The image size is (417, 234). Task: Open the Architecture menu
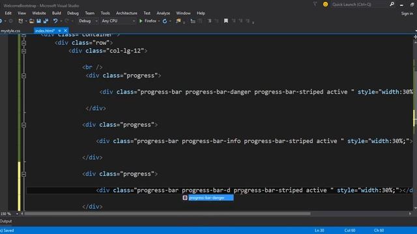tap(126, 13)
